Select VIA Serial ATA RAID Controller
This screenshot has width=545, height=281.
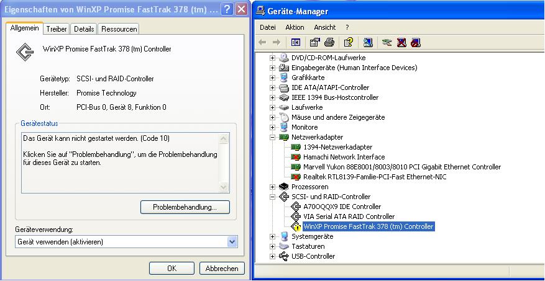[349, 216]
